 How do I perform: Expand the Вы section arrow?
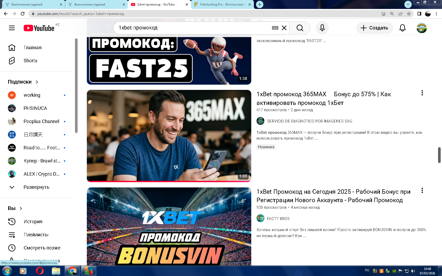coord(21,208)
